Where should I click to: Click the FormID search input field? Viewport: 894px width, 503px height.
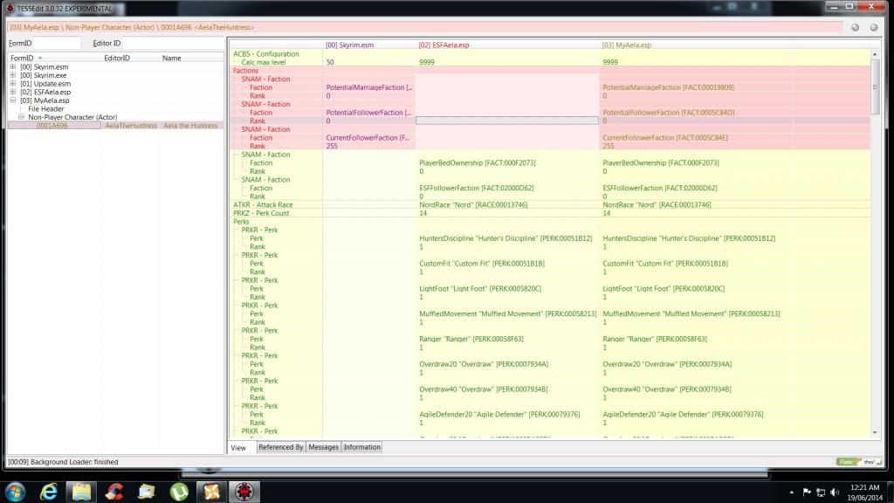tap(58, 43)
